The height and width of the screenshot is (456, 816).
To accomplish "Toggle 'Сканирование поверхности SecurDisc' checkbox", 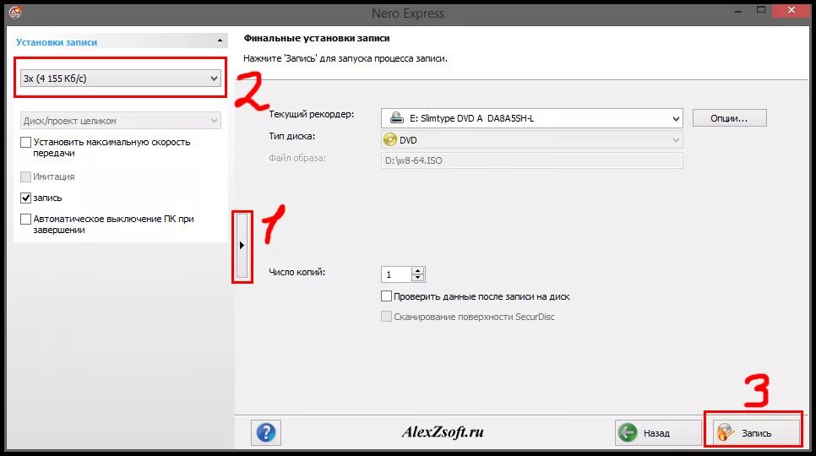I will (x=386, y=317).
